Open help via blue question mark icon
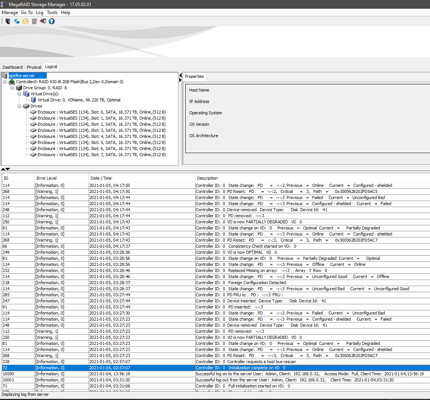430x400 pixels. 52,21
